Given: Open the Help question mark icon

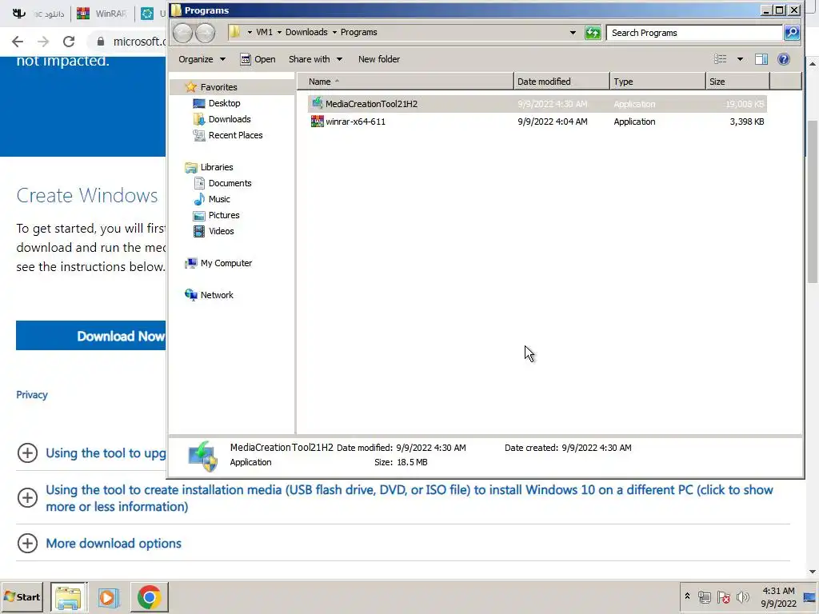Looking at the screenshot, I should point(784,59).
